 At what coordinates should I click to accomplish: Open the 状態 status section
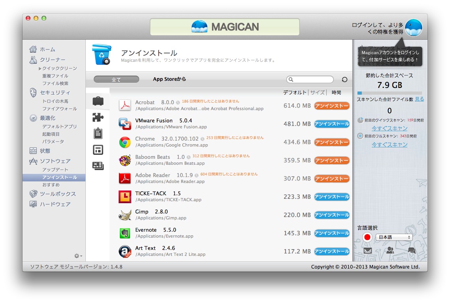[40, 151]
